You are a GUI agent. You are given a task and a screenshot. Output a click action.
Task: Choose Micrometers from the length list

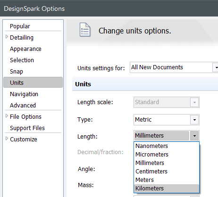(x=167, y=155)
